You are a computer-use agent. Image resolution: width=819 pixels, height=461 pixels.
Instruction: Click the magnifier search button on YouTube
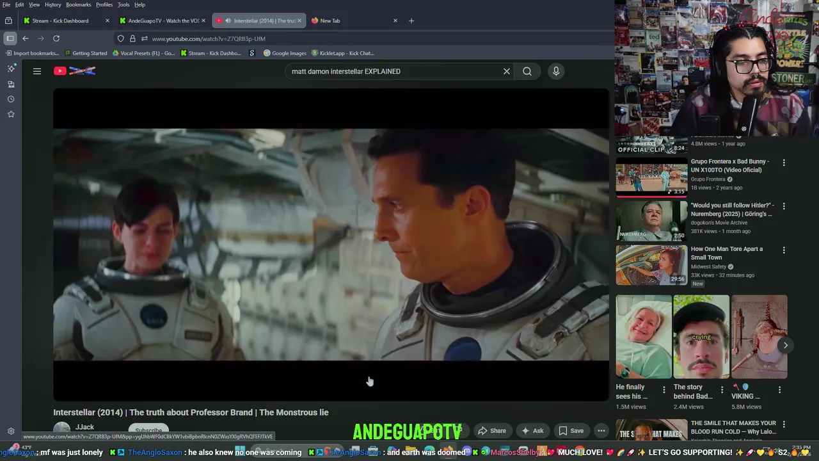point(527,71)
